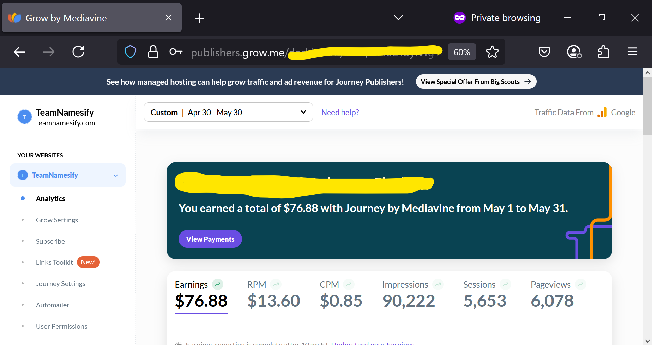Open the hamburger application menu
The height and width of the screenshot is (345, 652).
tap(632, 52)
